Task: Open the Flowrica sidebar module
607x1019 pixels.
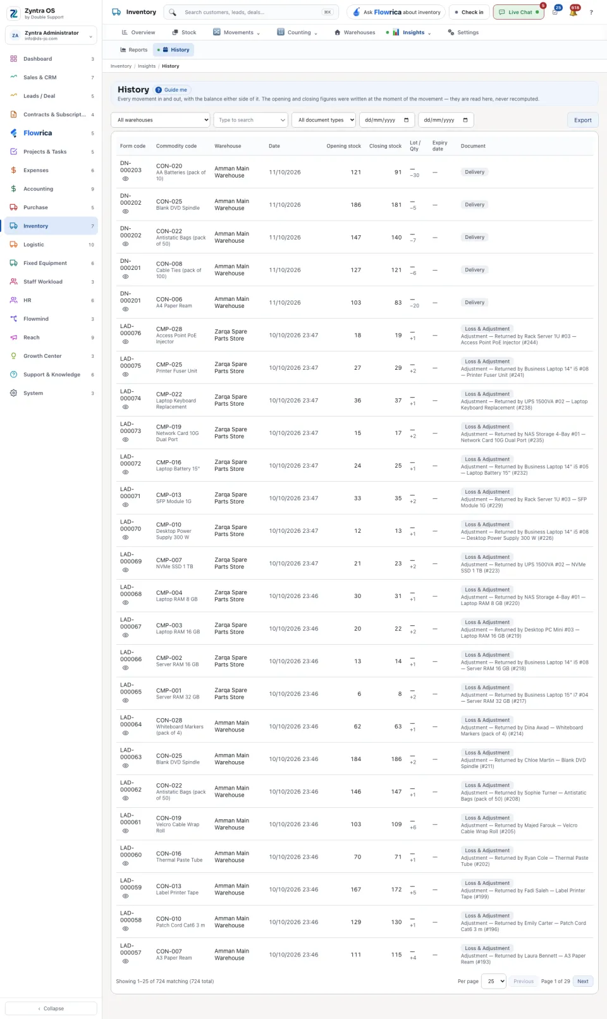Action: coord(51,133)
